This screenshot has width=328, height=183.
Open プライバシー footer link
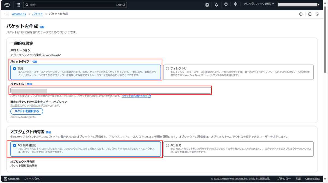pos(284,179)
